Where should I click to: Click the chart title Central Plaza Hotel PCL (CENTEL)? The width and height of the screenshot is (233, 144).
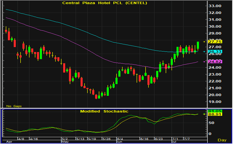point(105,3)
